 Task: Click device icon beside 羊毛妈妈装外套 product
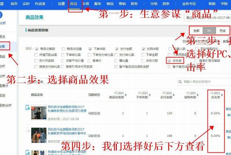click(27, 130)
